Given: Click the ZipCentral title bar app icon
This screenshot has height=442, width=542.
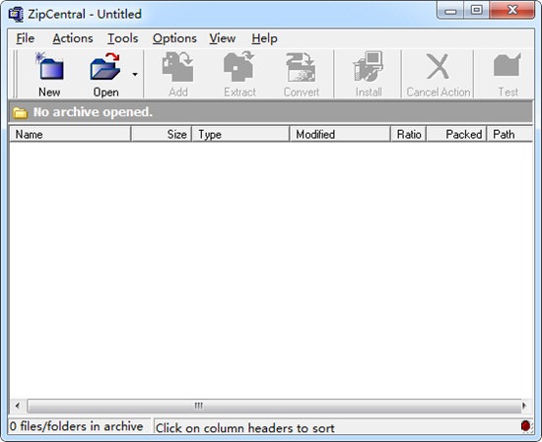Looking at the screenshot, I should point(16,15).
